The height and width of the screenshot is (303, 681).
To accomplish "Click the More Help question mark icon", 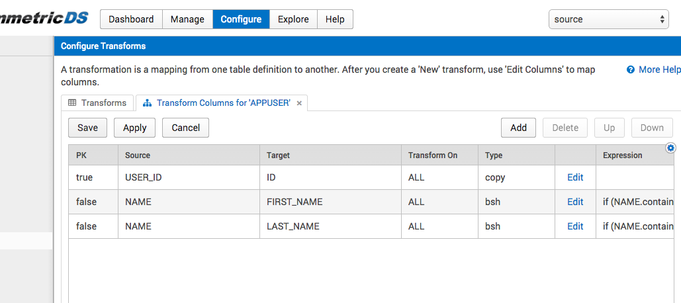I will click(x=631, y=70).
